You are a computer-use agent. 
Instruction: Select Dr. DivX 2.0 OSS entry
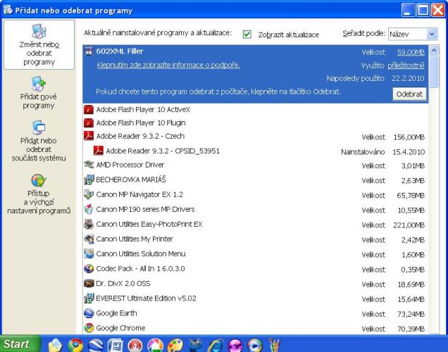[x=256, y=284]
